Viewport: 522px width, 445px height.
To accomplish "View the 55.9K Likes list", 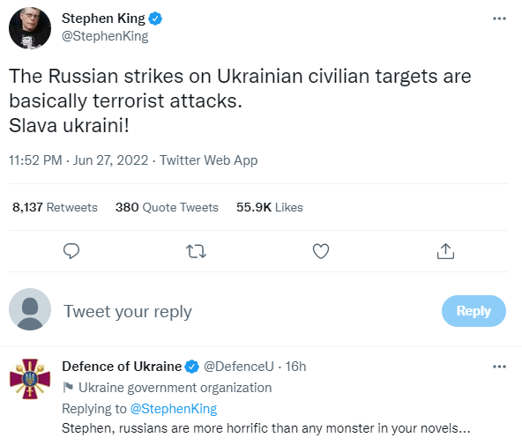I will 270,207.
